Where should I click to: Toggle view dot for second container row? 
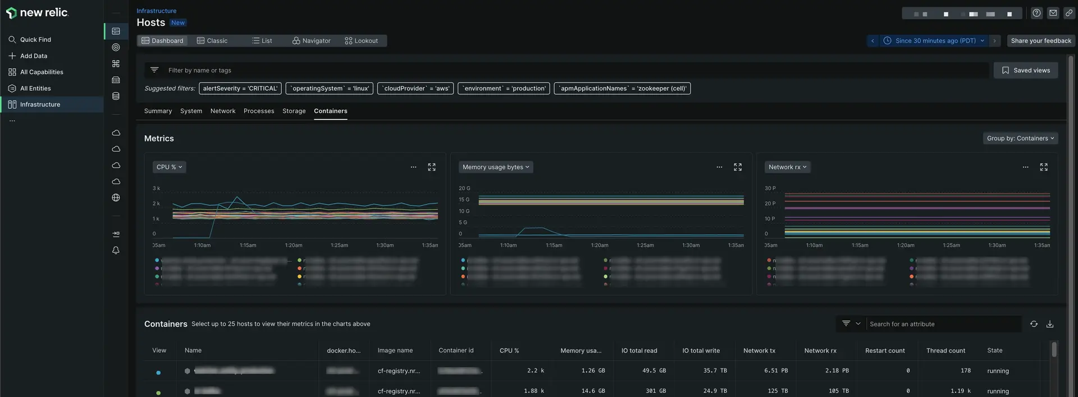tap(158, 393)
